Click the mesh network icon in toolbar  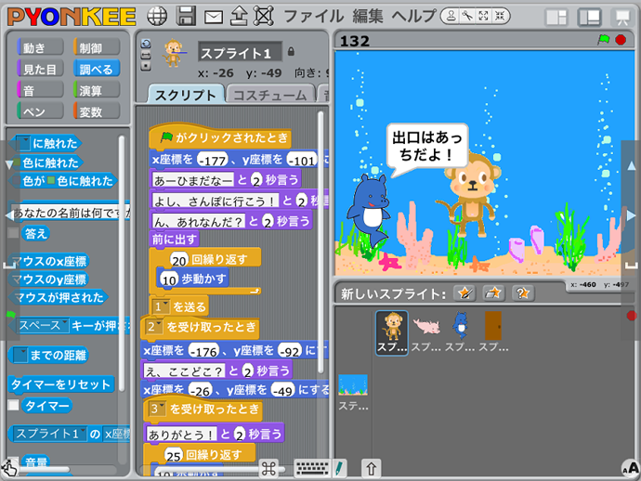(264, 17)
